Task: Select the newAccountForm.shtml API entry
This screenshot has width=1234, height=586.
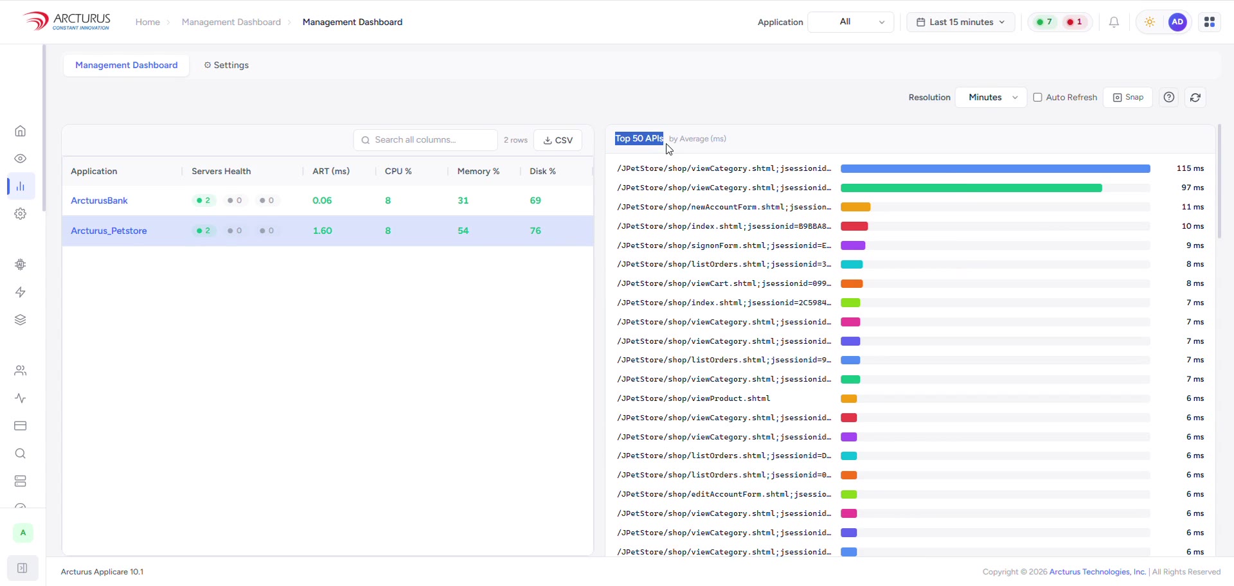Action: (x=724, y=207)
